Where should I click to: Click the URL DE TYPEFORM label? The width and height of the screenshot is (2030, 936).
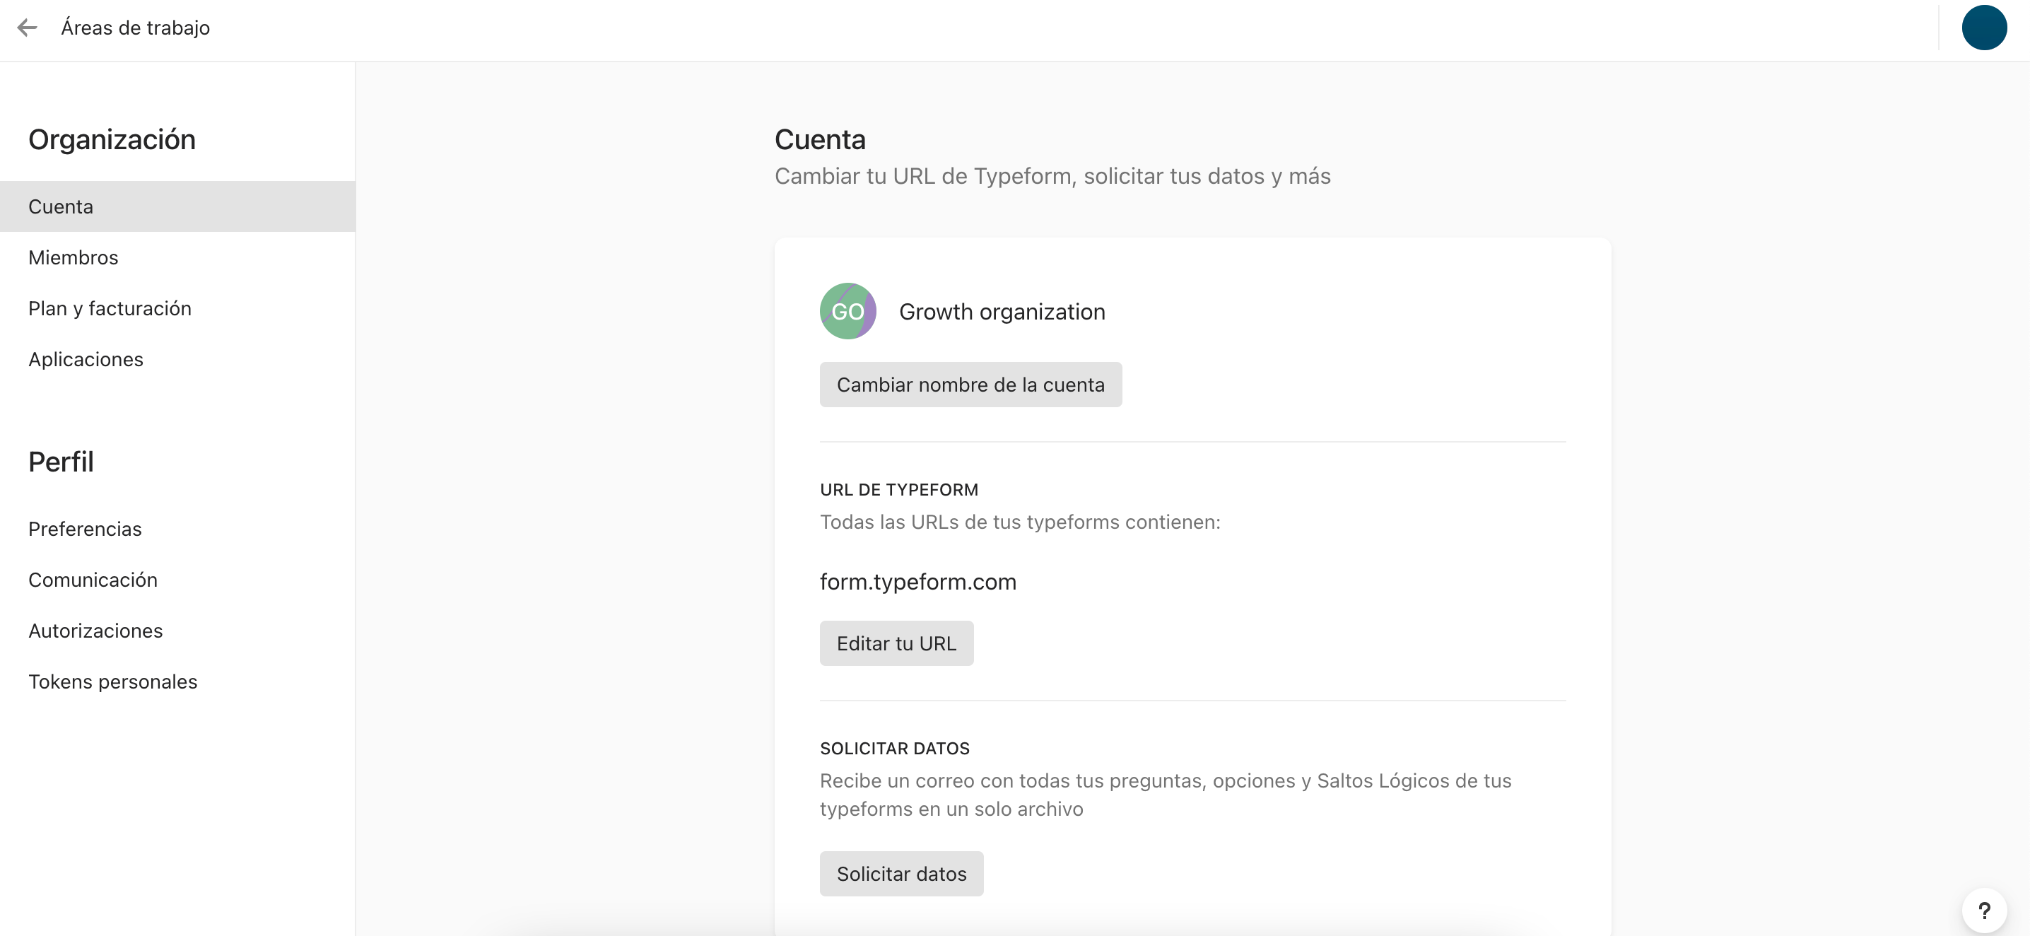pos(898,490)
